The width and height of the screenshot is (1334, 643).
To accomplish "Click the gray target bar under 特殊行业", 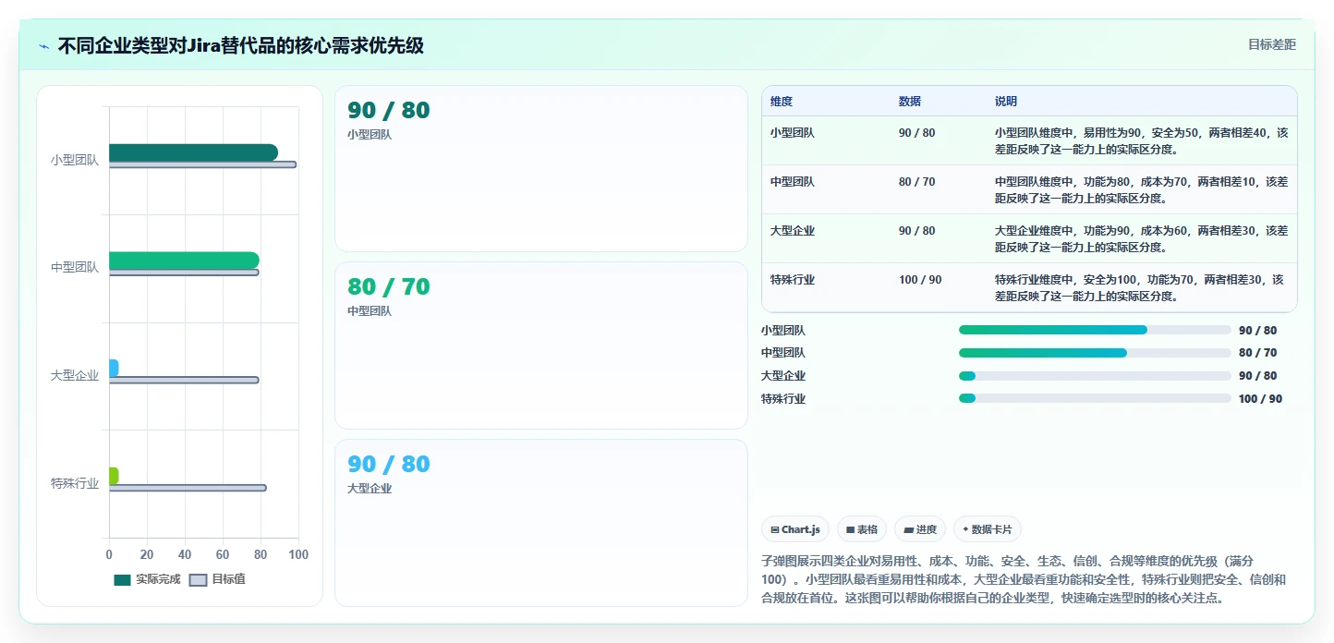I will point(188,488).
